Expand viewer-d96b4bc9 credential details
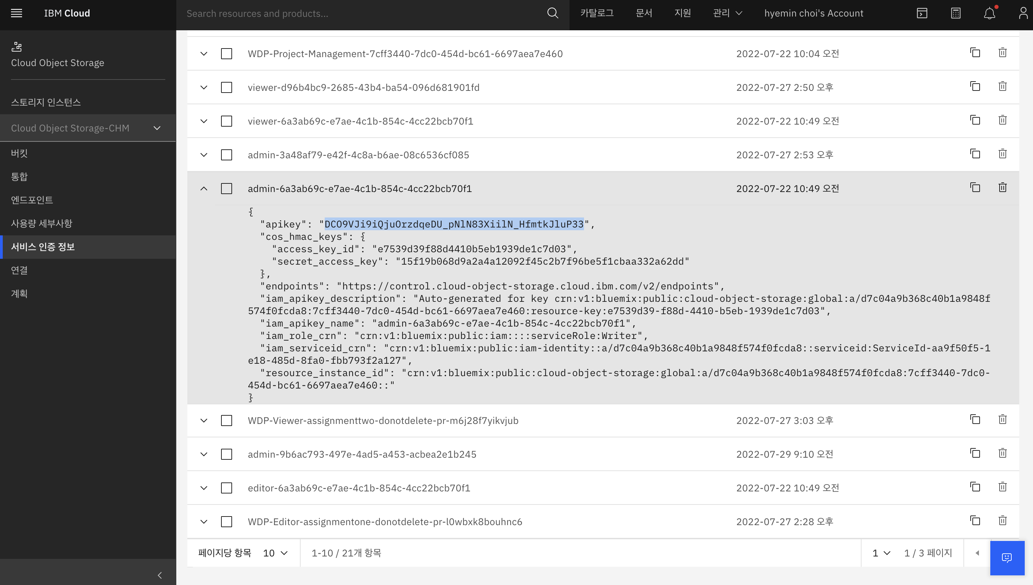Image resolution: width=1033 pixels, height=585 pixels. coord(204,88)
